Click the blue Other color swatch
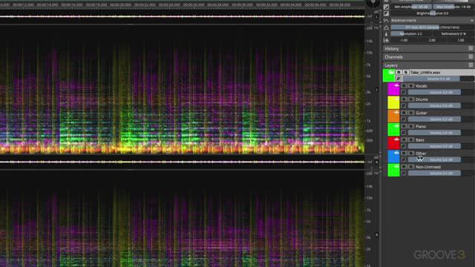475x267 pixels. click(394, 156)
